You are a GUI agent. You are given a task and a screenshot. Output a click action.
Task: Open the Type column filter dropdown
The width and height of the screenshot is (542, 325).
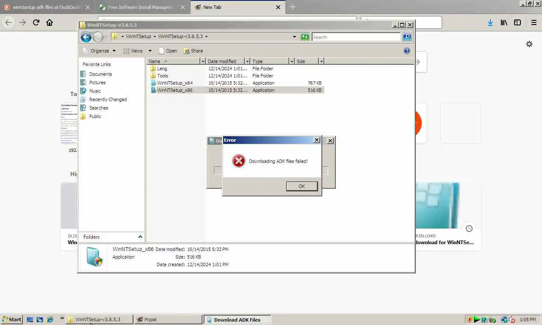[292, 61]
